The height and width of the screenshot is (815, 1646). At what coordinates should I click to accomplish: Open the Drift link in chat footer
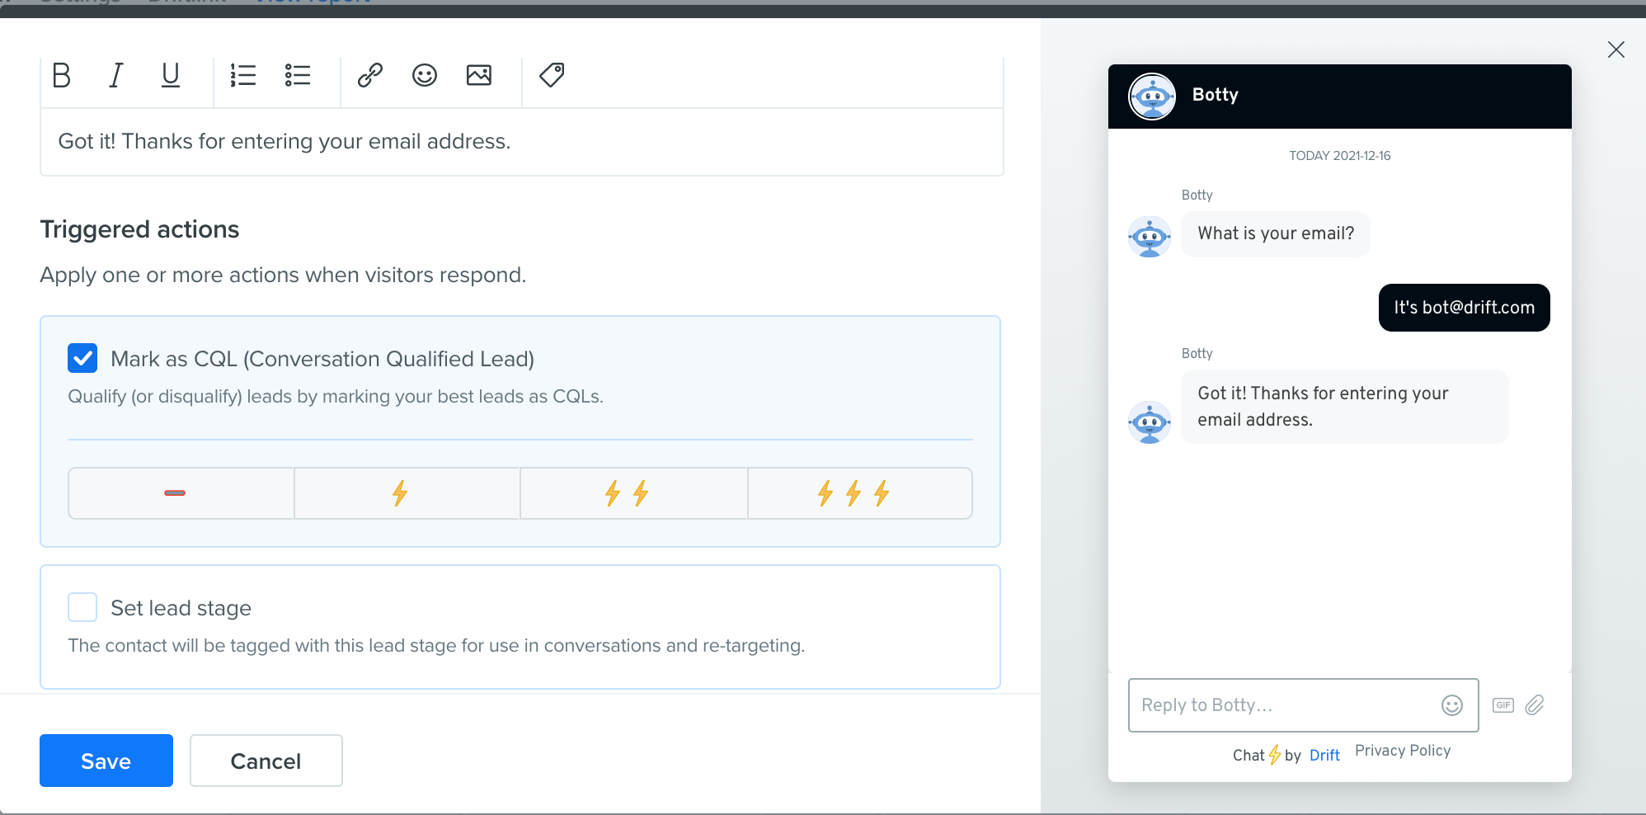click(1324, 756)
